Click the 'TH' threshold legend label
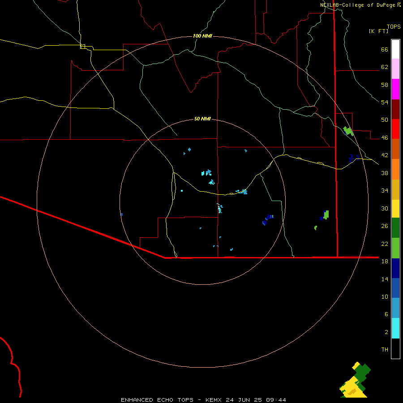403x403 pixels. click(385, 349)
